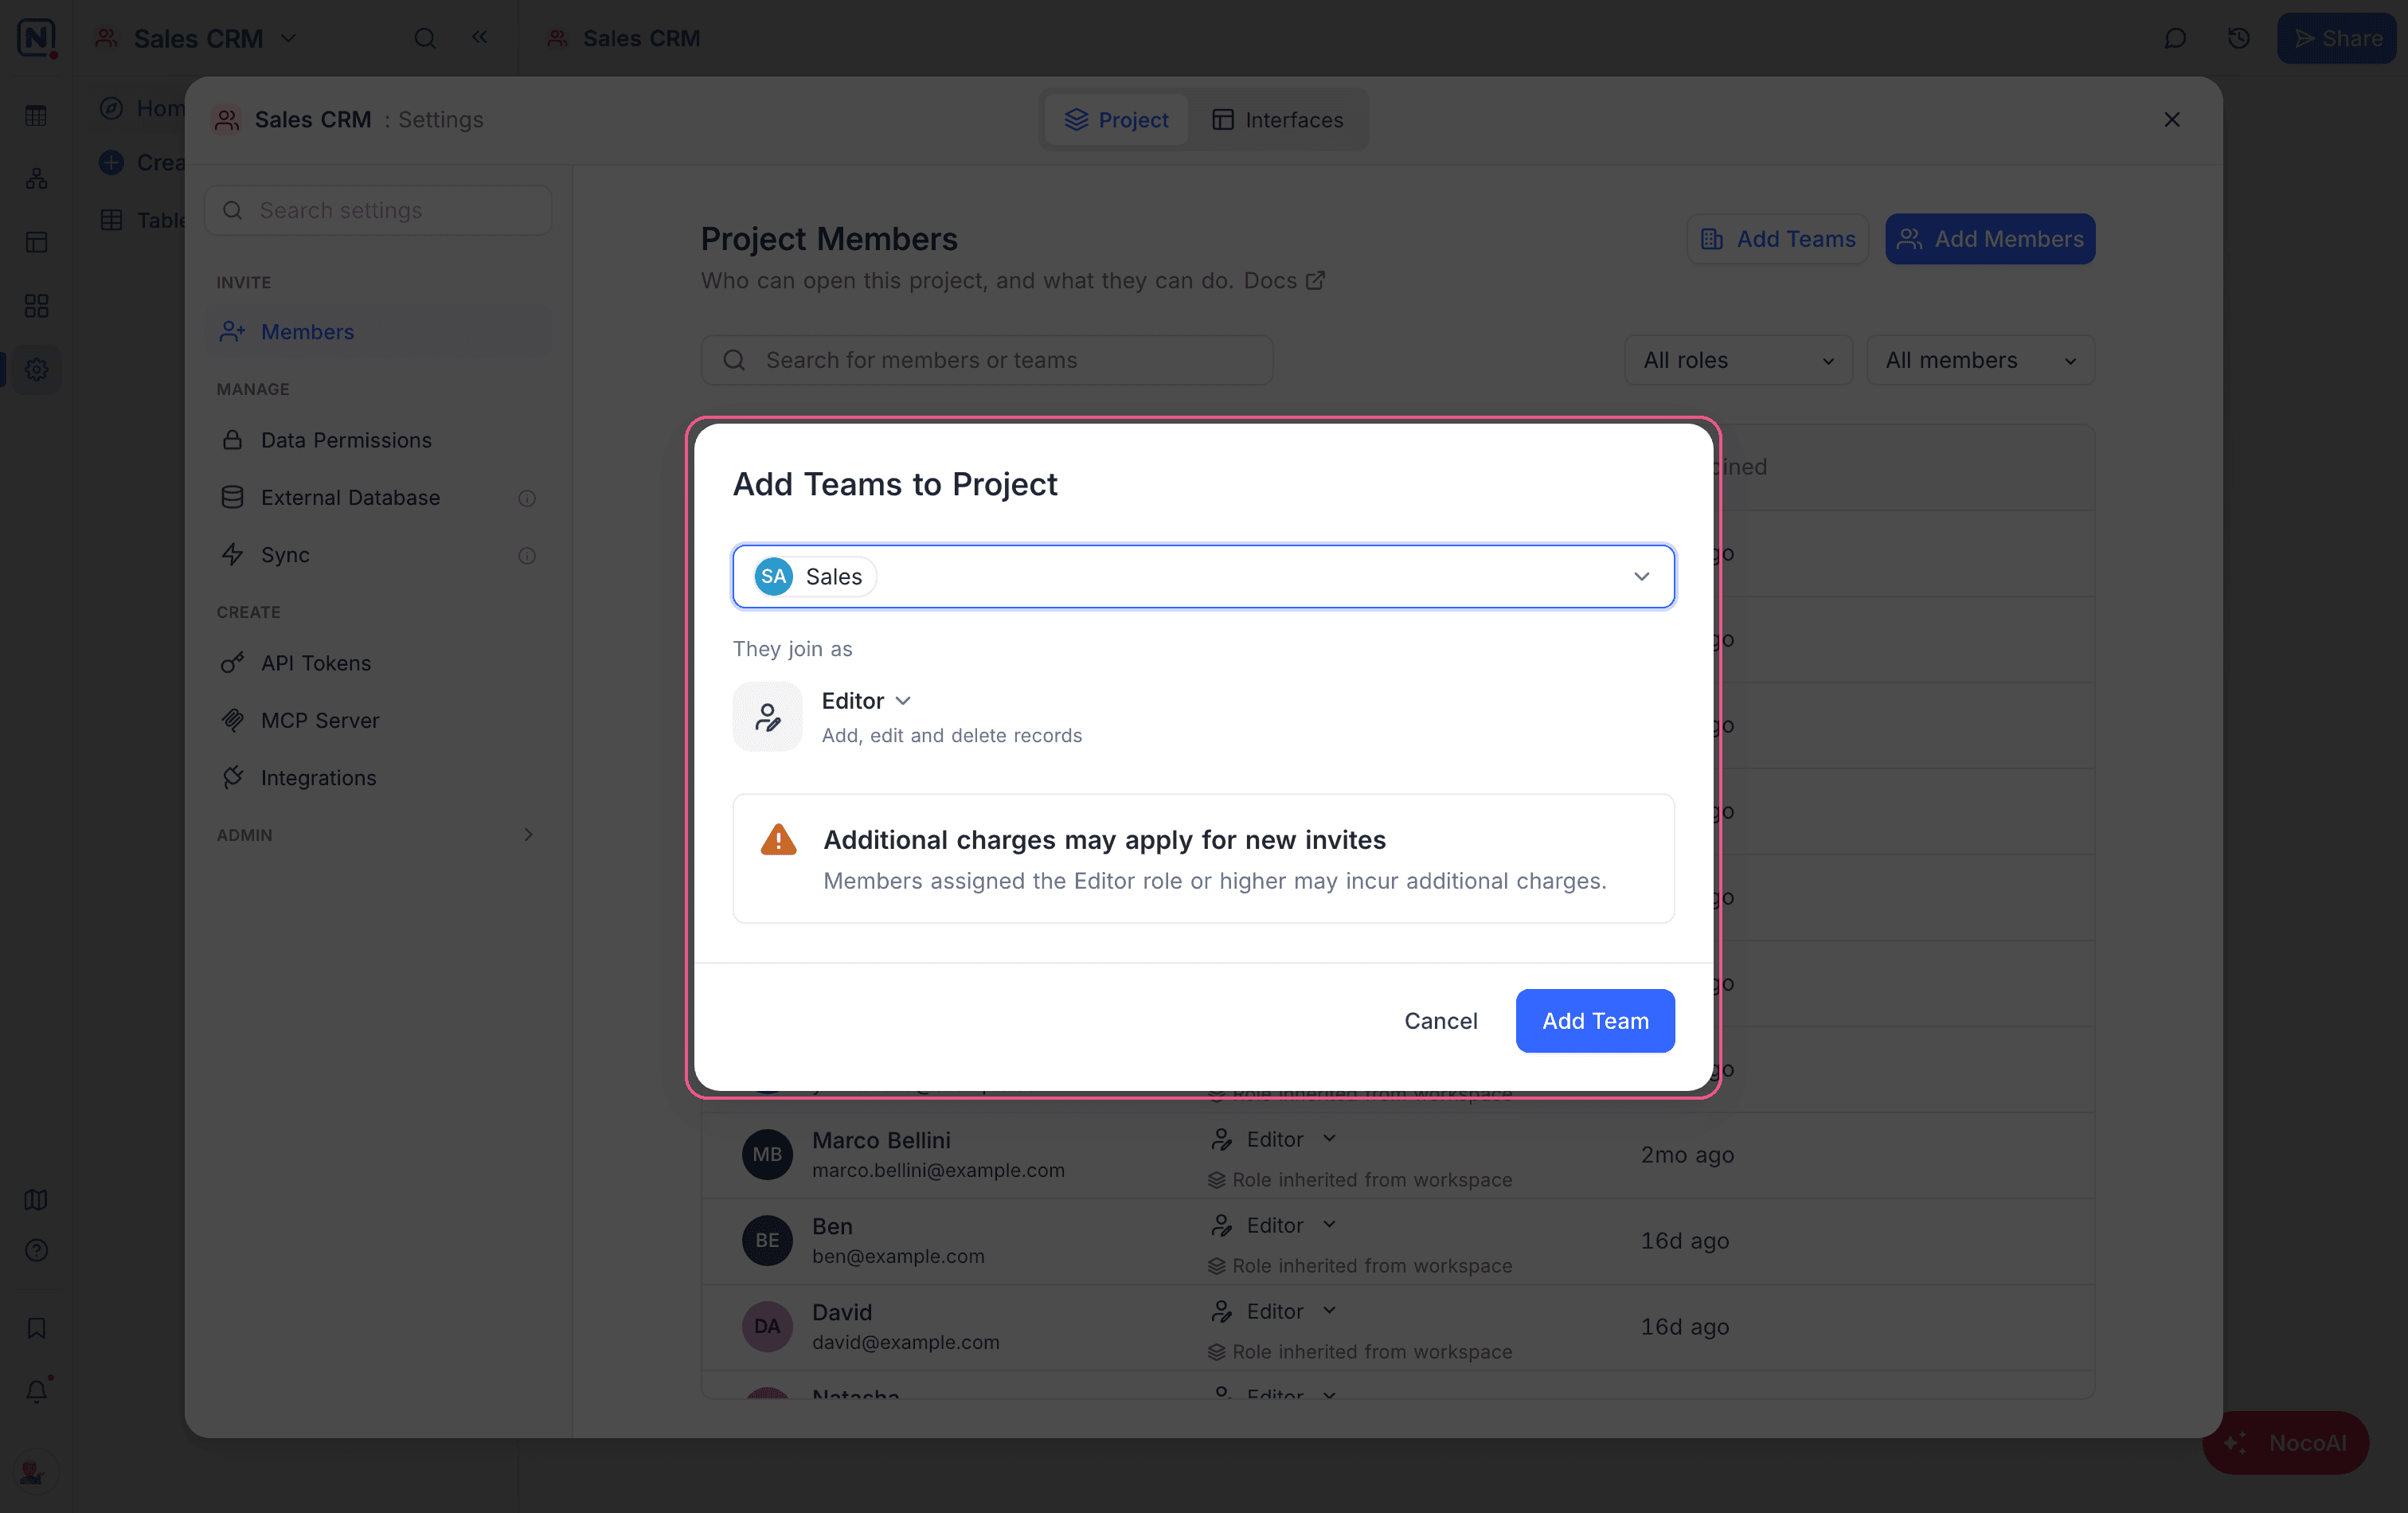
Task: Focus Search for members or teams field
Action: coord(986,360)
